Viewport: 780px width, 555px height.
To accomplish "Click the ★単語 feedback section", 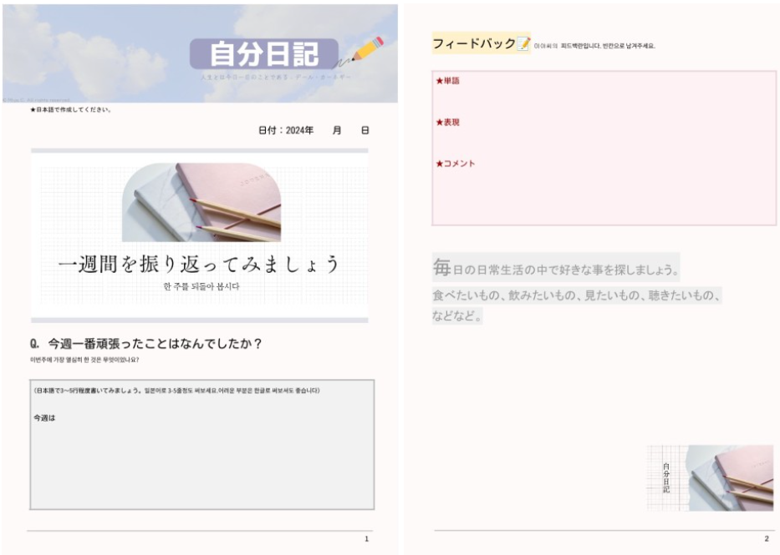I will (448, 81).
